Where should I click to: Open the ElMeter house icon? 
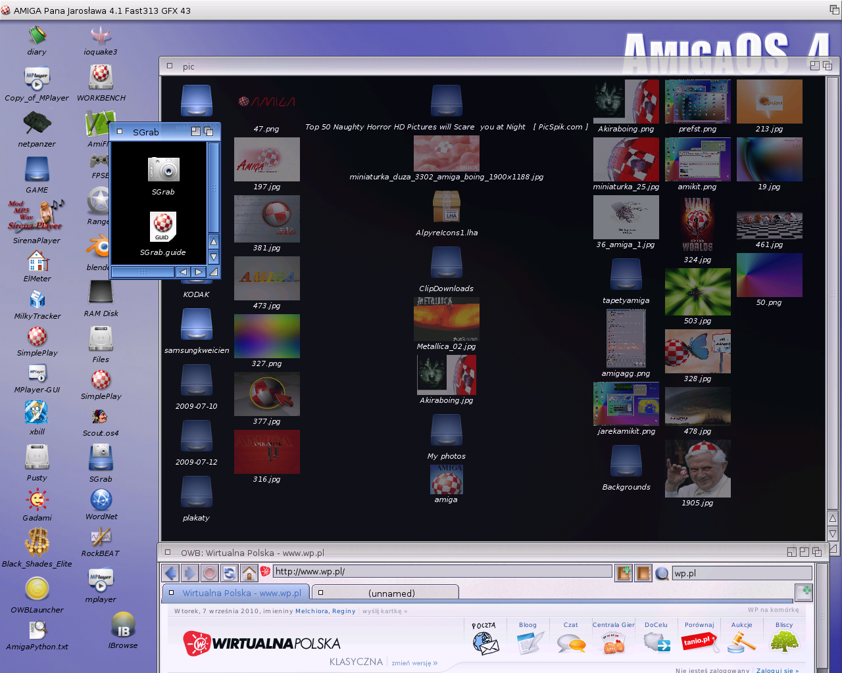[37, 261]
